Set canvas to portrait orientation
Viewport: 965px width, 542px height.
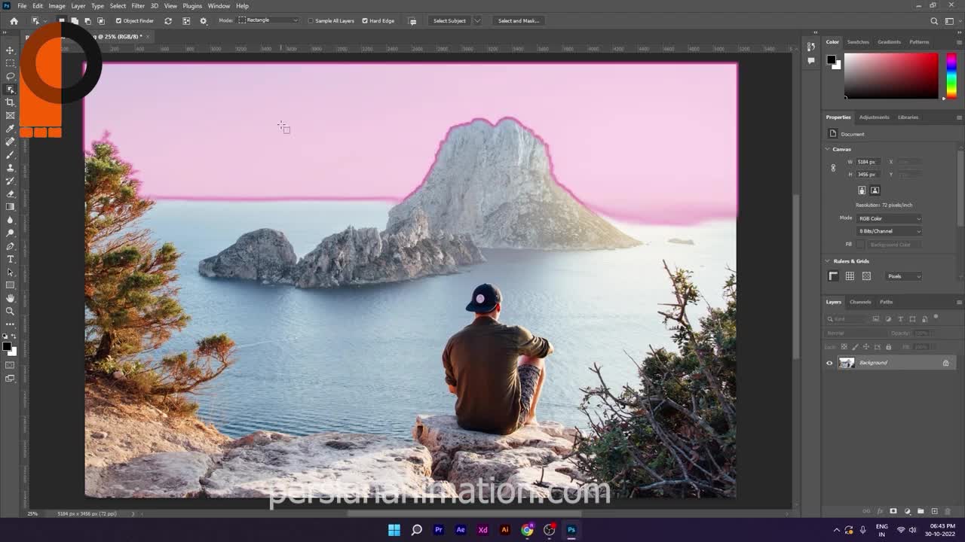click(862, 190)
